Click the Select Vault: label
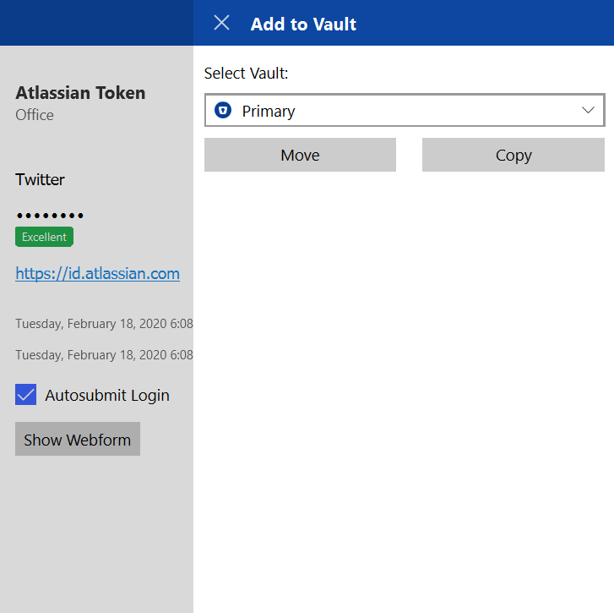The height and width of the screenshot is (613, 614). (x=246, y=74)
